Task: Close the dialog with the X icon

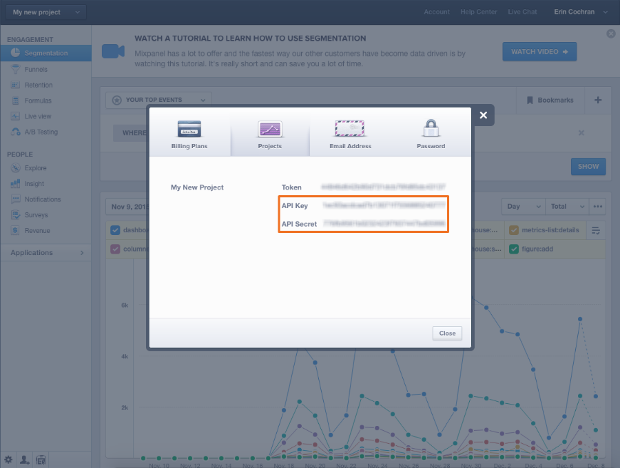Action: (x=483, y=115)
